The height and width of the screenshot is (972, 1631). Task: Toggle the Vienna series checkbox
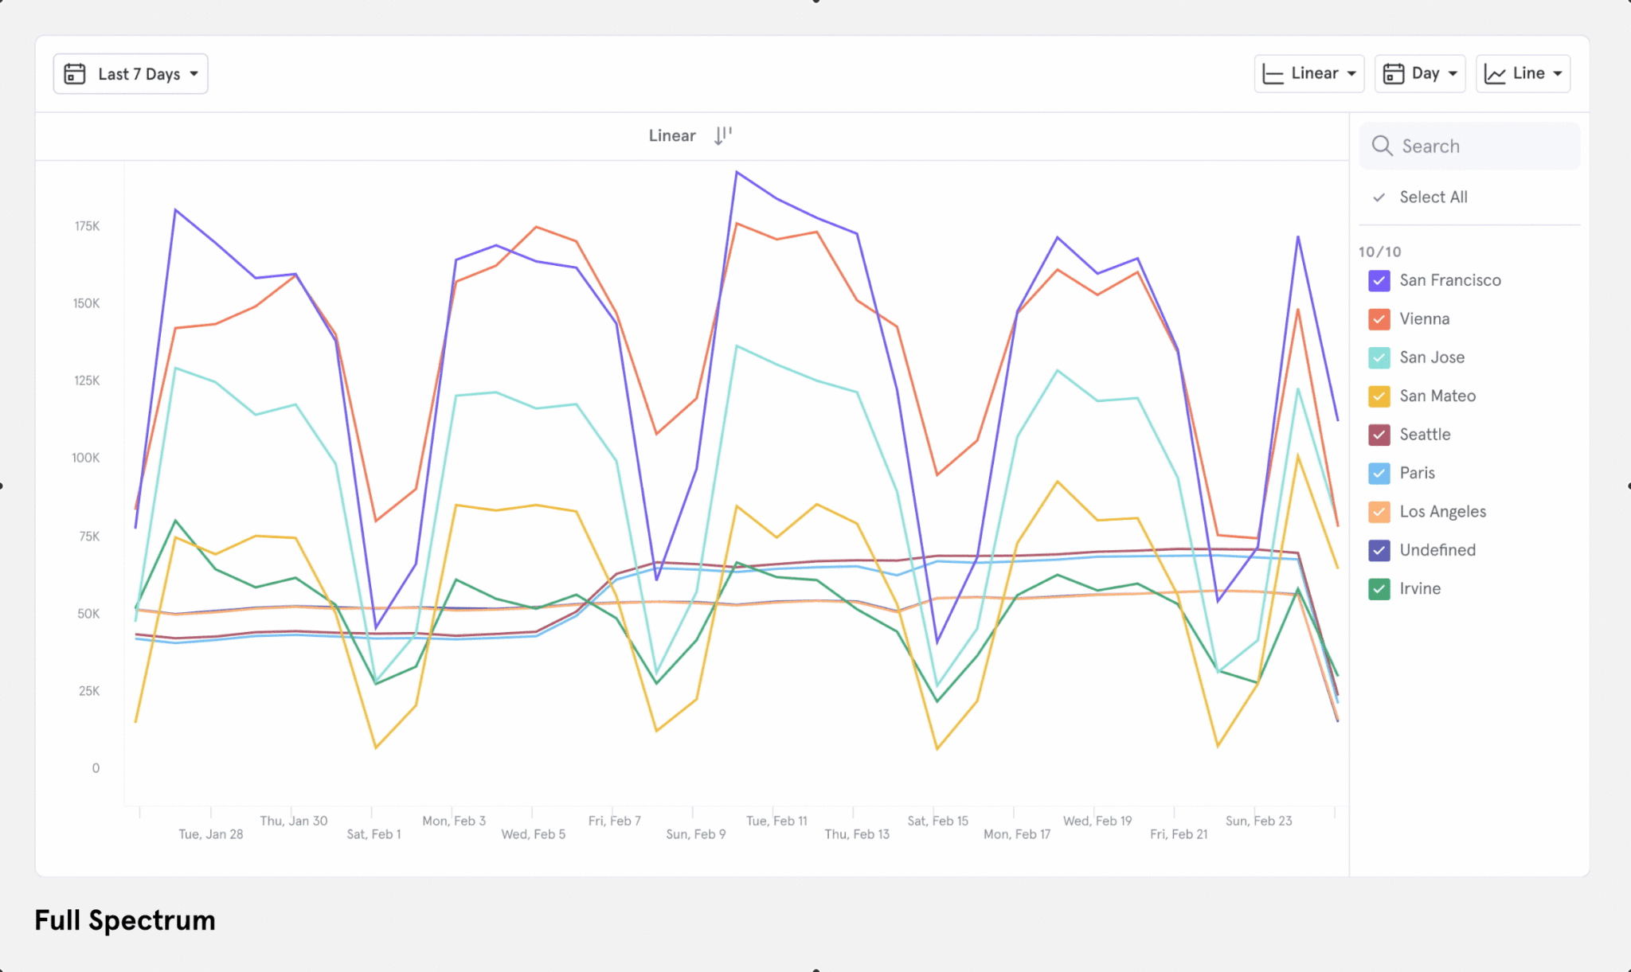(1379, 319)
